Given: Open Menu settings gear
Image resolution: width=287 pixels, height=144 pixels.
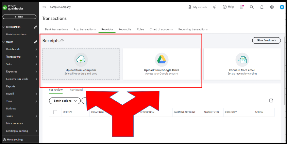Looking at the screenshot, I should tap(4, 140).
